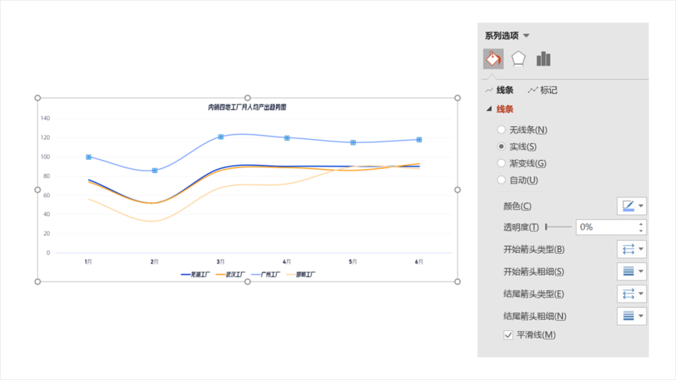Click the 3月 x-axis label

220,262
